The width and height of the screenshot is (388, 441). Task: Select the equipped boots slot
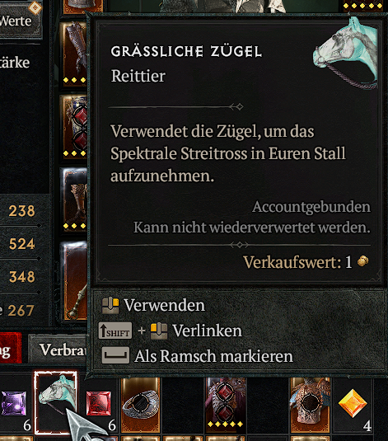click(74, 199)
